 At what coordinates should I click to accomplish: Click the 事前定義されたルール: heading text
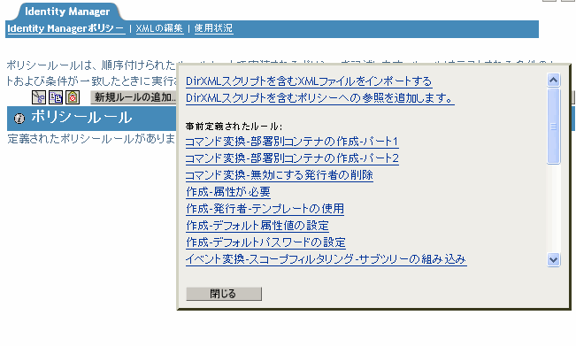point(234,127)
